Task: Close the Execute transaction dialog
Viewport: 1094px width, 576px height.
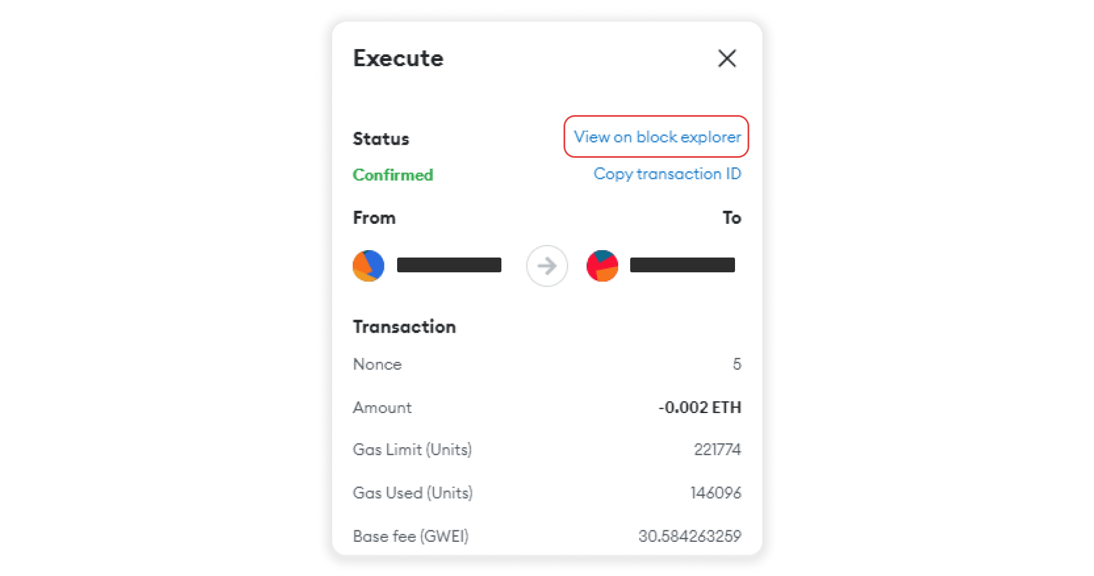Action: (726, 58)
